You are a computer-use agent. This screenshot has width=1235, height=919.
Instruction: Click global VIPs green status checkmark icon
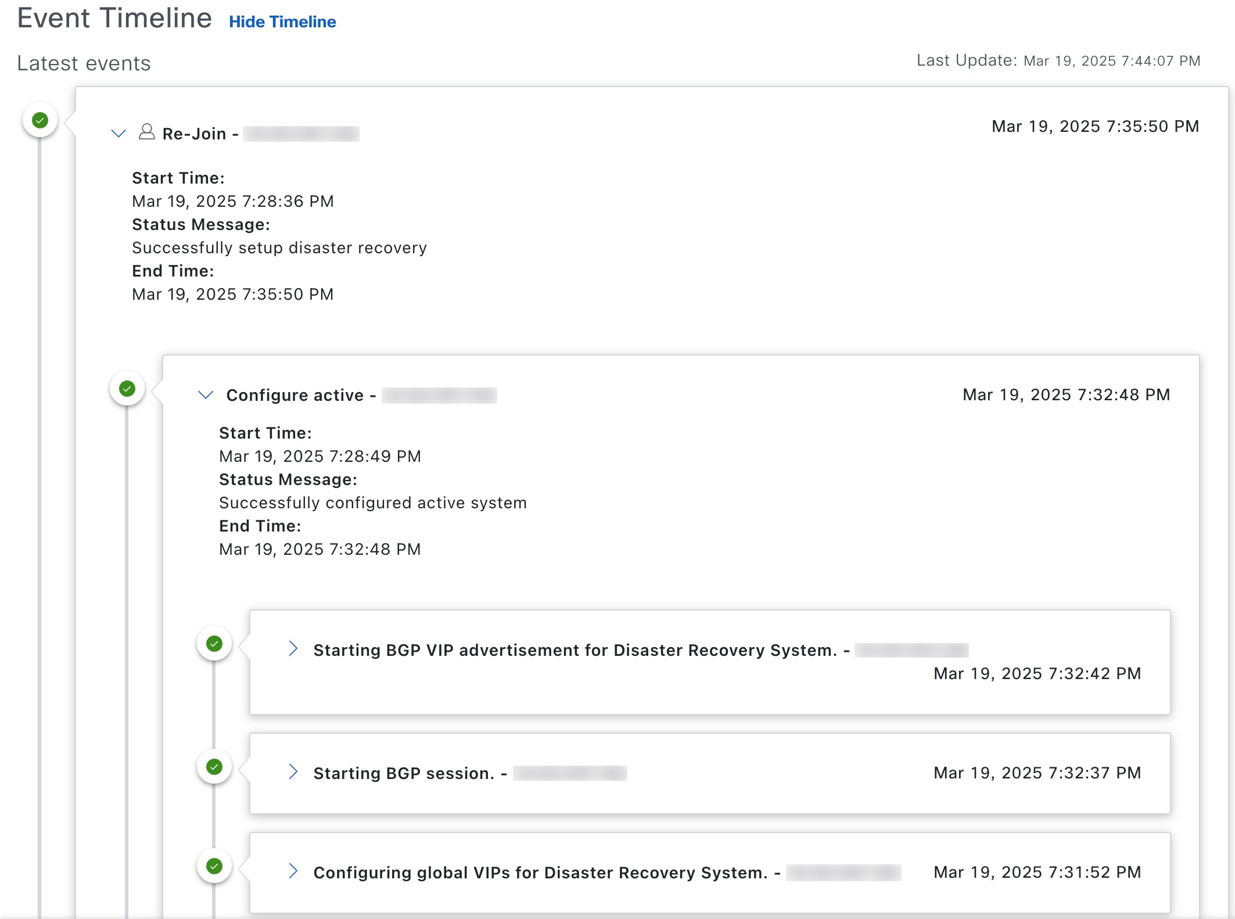214,866
